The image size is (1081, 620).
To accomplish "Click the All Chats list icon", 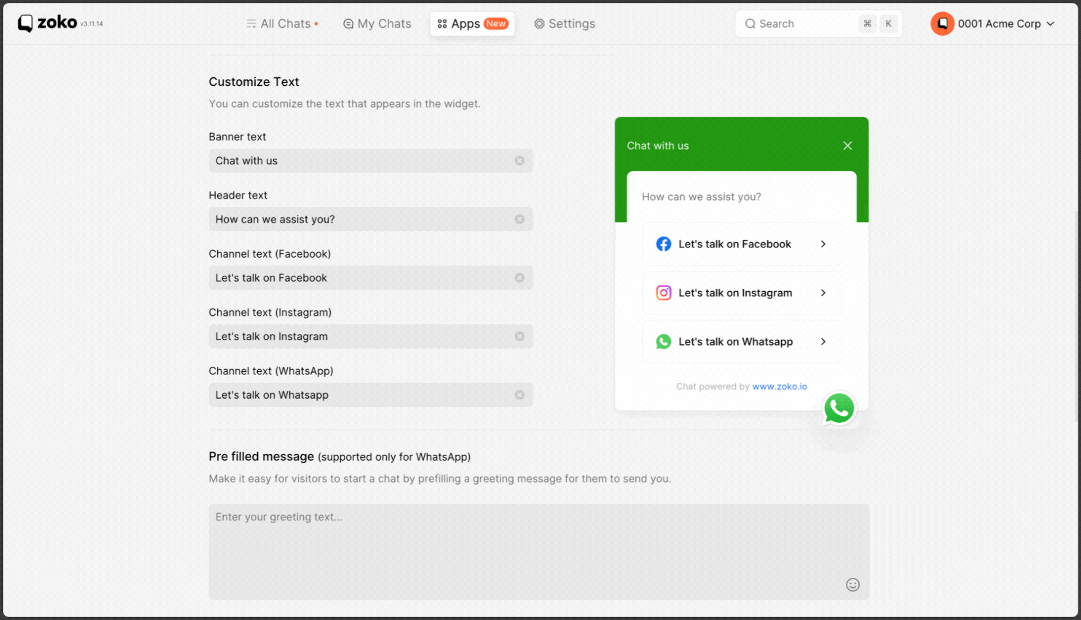I will coord(251,24).
